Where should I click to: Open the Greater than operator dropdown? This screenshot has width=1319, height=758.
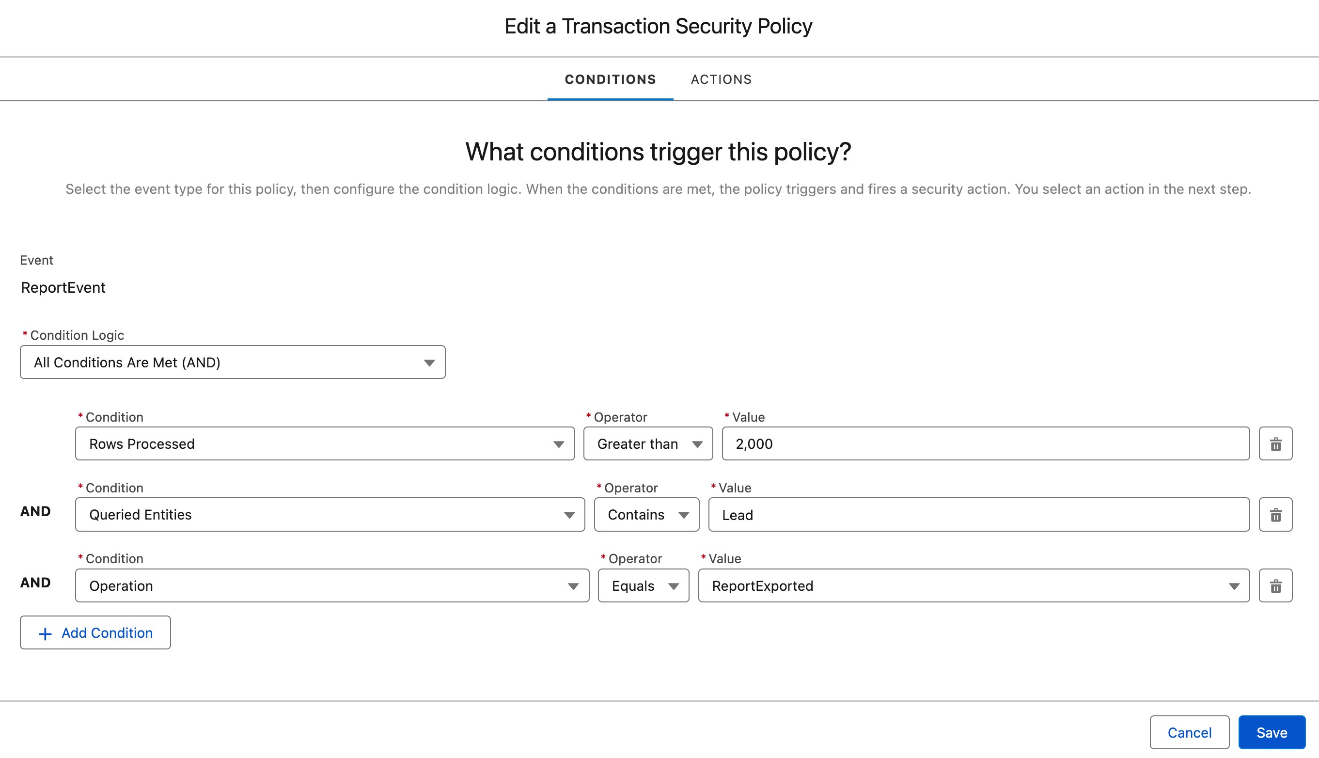(647, 444)
